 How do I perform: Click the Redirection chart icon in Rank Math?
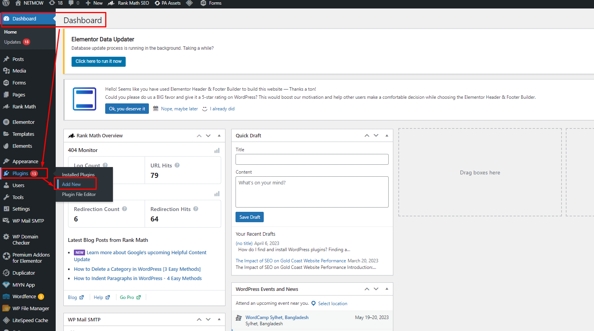coord(217,194)
